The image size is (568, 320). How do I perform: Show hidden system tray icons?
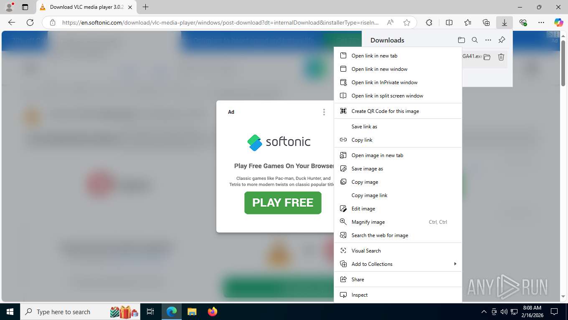(x=484, y=312)
